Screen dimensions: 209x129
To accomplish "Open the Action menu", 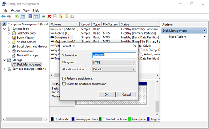I will (x=15, y=10).
